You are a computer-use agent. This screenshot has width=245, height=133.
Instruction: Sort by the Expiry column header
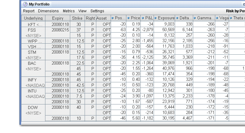pos(58,18)
